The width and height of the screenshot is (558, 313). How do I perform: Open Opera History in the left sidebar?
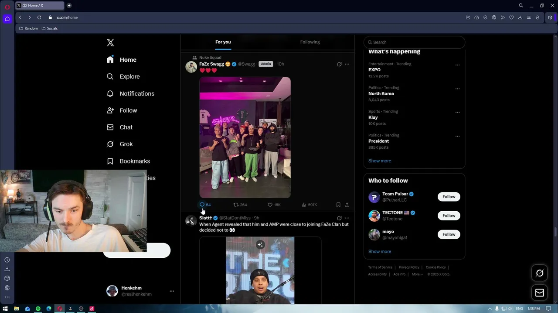(7, 260)
